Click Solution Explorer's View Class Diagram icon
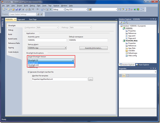The width and height of the screenshot is (160, 123). click(127, 22)
